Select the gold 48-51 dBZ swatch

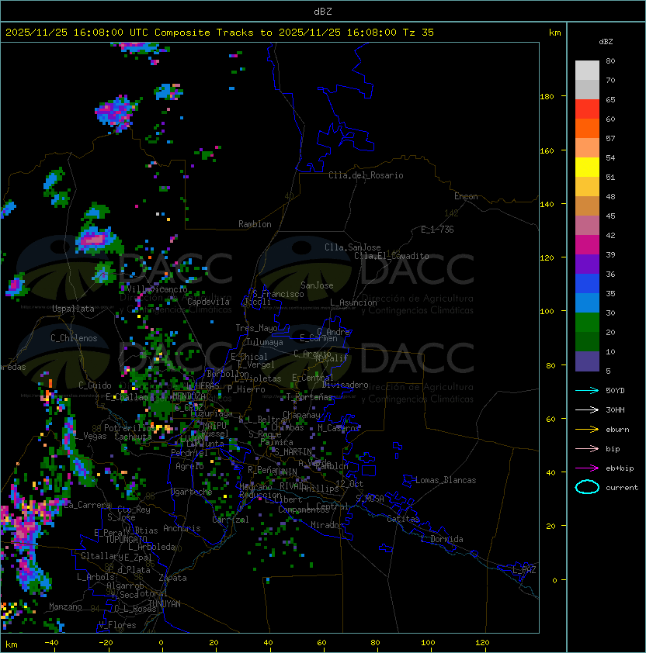[x=587, y=187]
